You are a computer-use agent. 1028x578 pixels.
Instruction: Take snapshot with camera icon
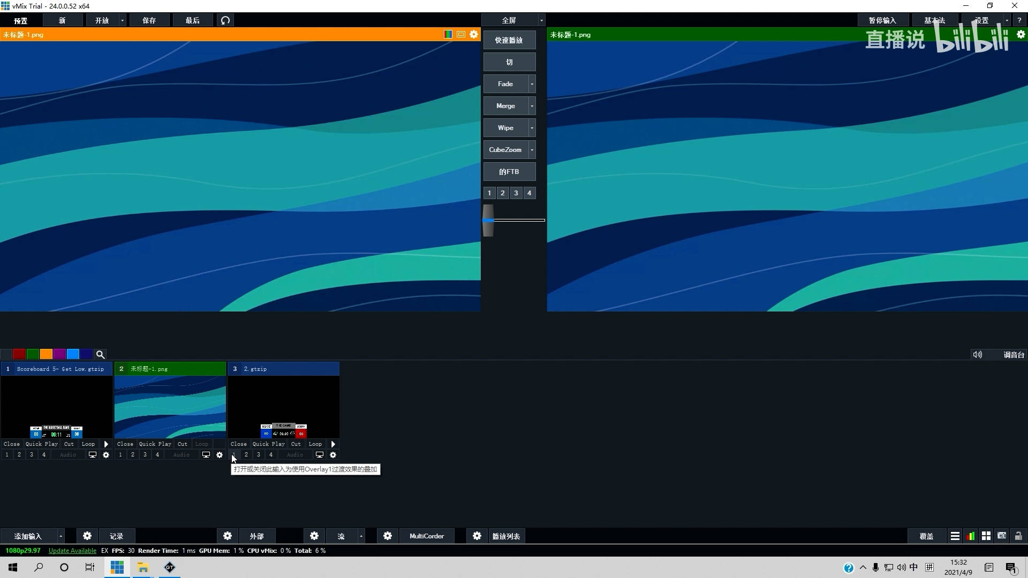[x=1002, y=536]
